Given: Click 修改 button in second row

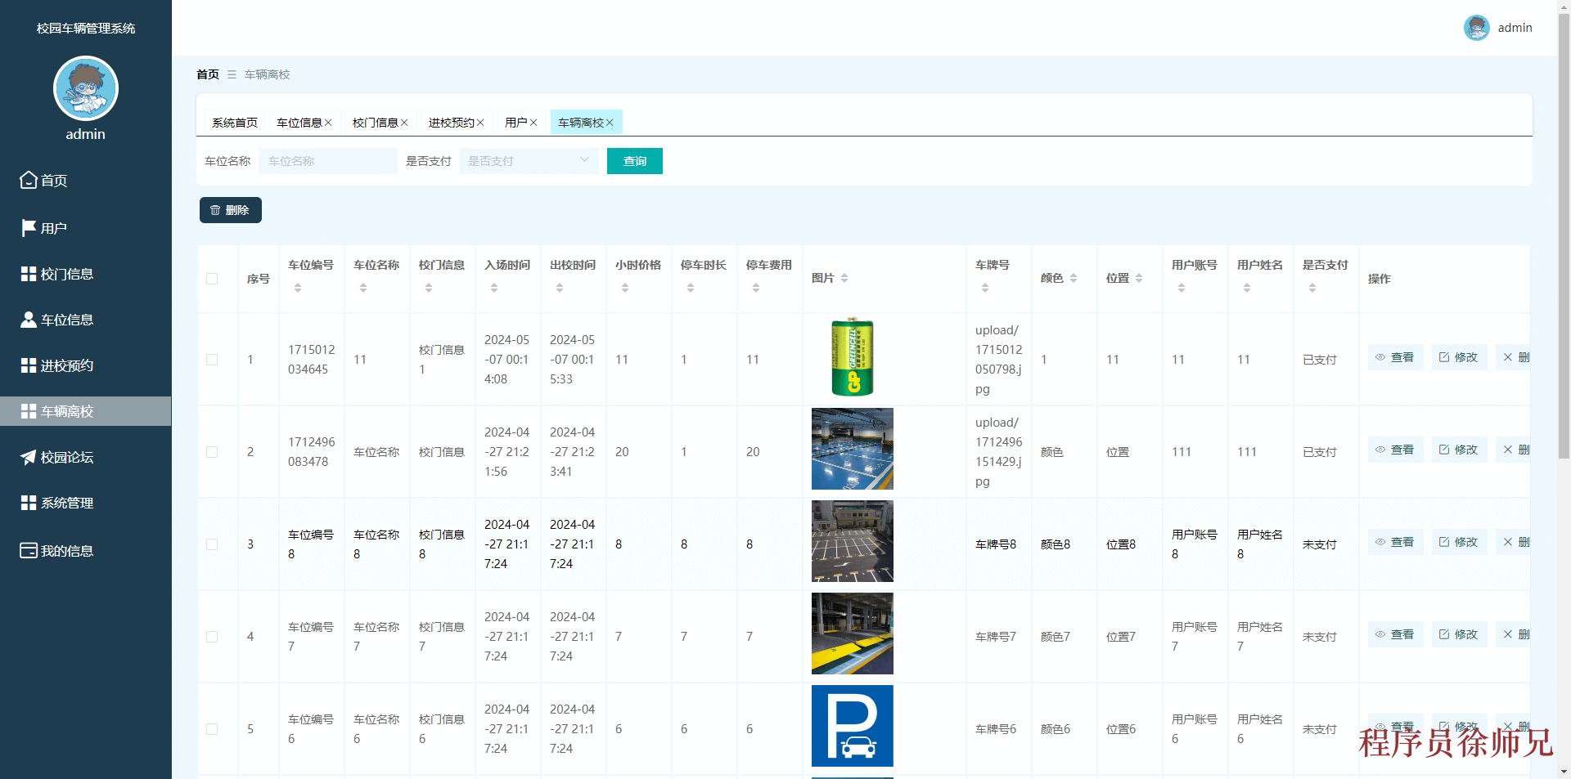Looking at the screenshot, I should pyautogui.click(x=1458, y=450).
